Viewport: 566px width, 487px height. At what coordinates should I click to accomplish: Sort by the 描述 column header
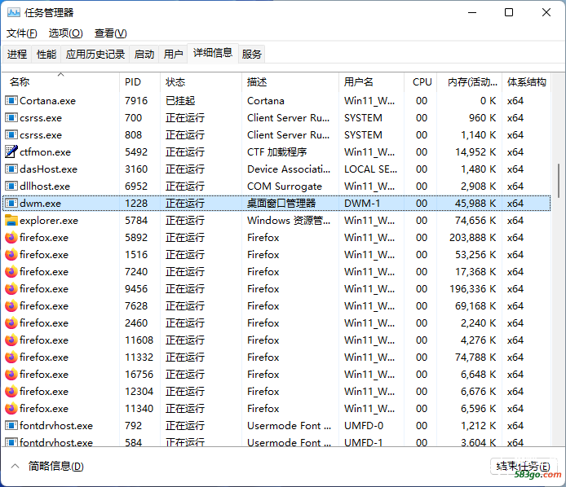(x=290, y=81)
